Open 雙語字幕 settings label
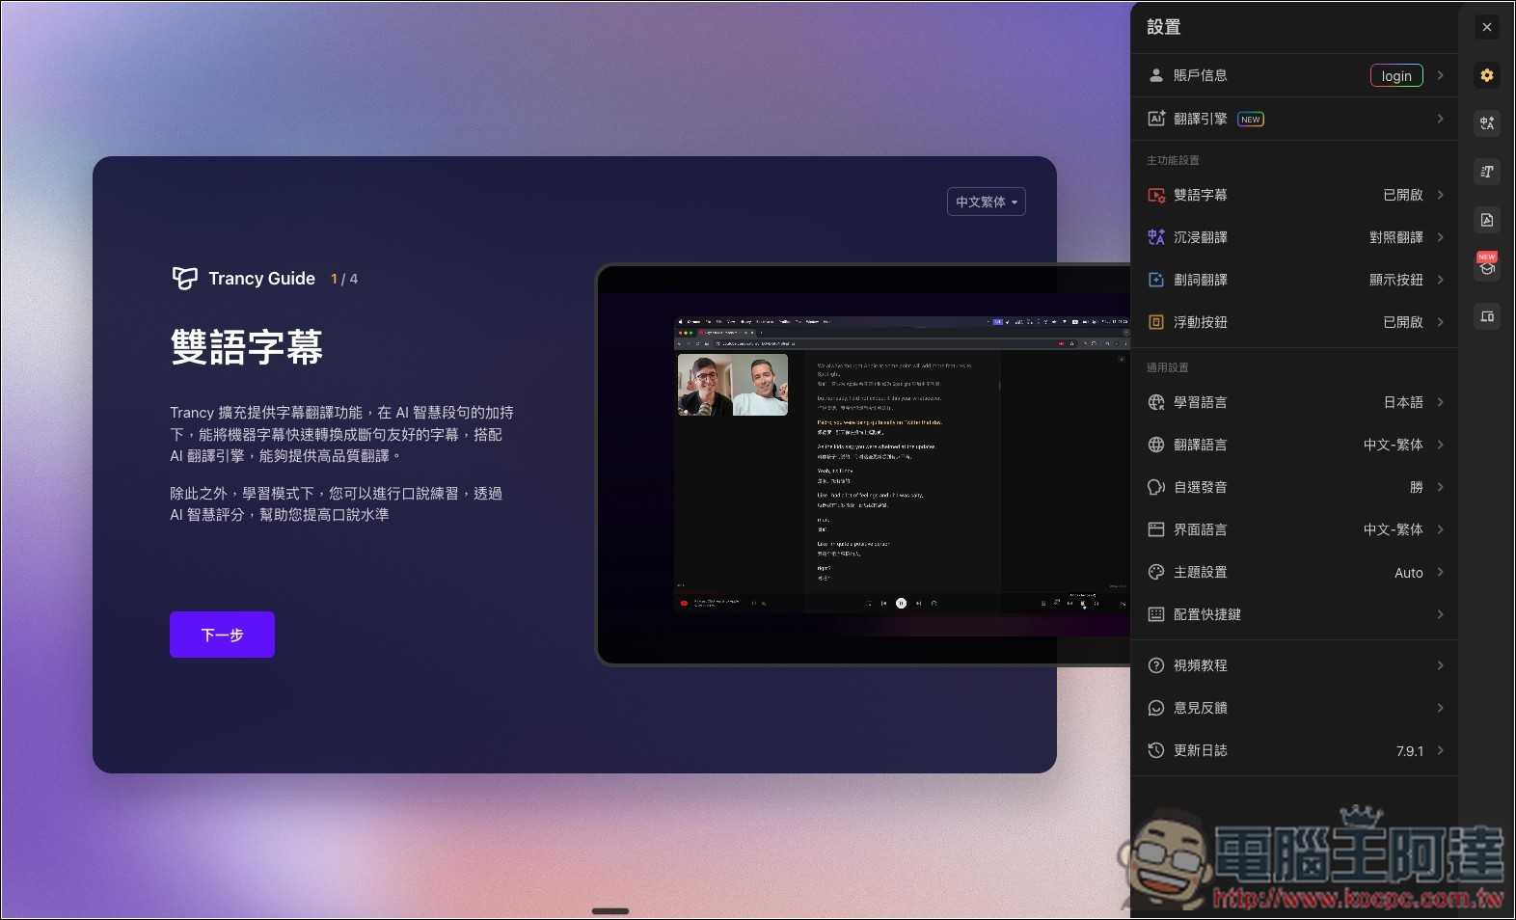Image resolution: width=1516 pixels, height=920 pixels. (1200, 195)
